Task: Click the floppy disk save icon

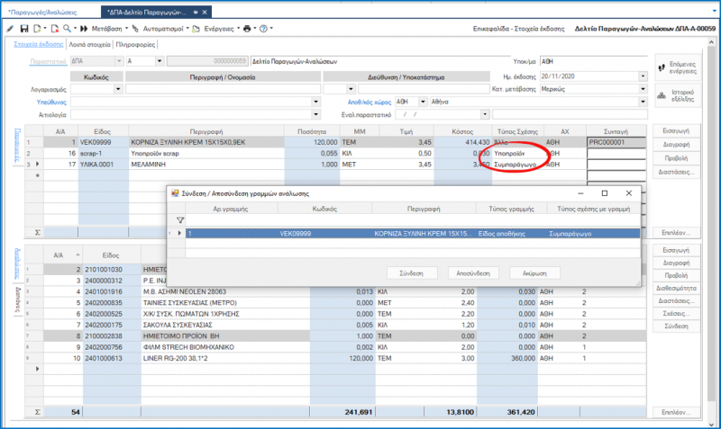Action: point(24,29)
